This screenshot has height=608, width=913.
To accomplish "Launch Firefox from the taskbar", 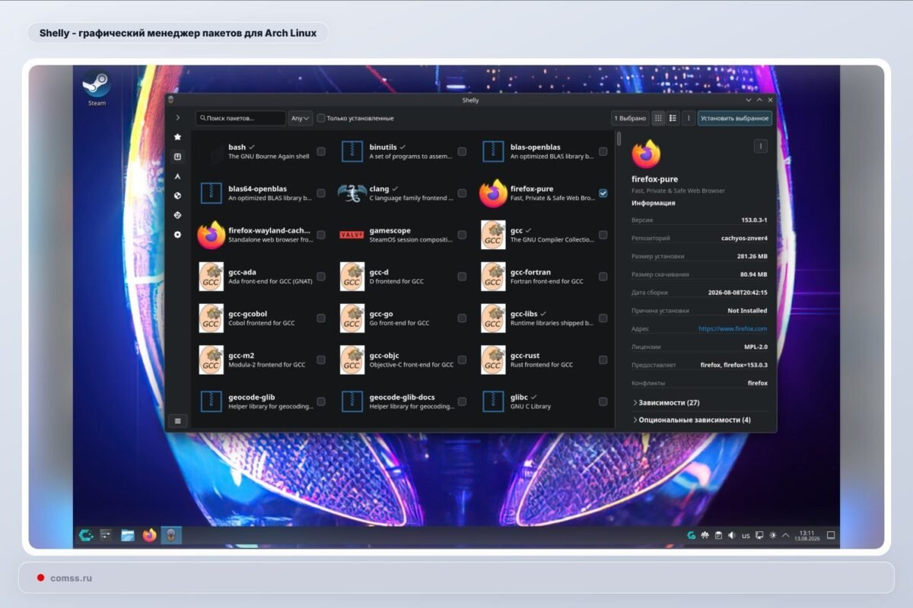I will (149, 535).
